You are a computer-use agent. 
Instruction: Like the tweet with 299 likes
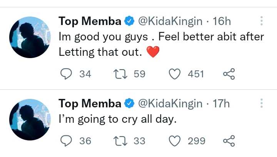(x=175, y=141)
